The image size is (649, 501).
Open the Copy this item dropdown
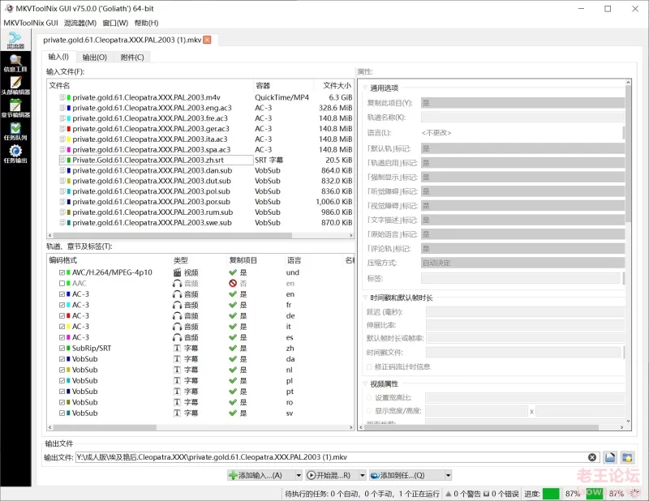click(522, 103)
